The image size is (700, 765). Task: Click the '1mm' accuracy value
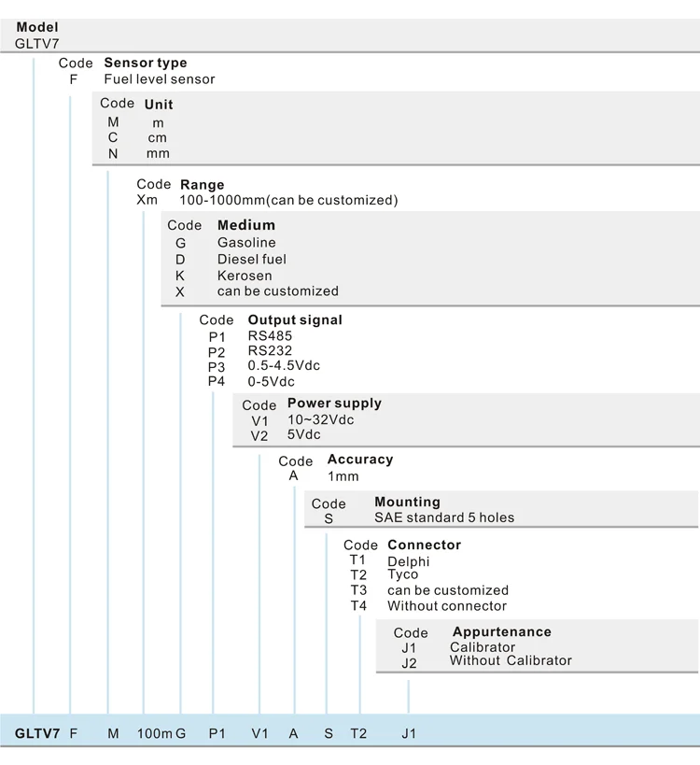tap(343, 476)
